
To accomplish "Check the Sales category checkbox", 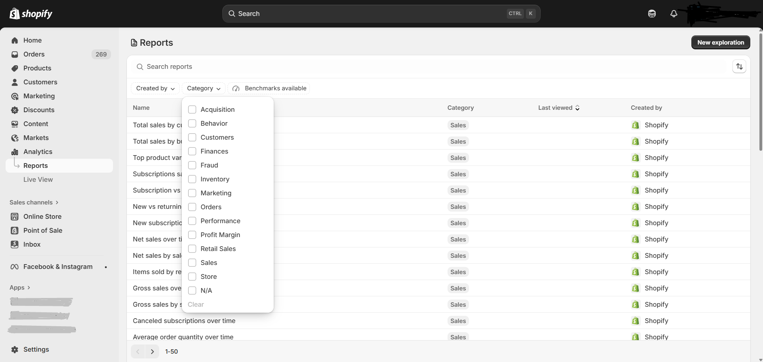I will pos(192,263).
